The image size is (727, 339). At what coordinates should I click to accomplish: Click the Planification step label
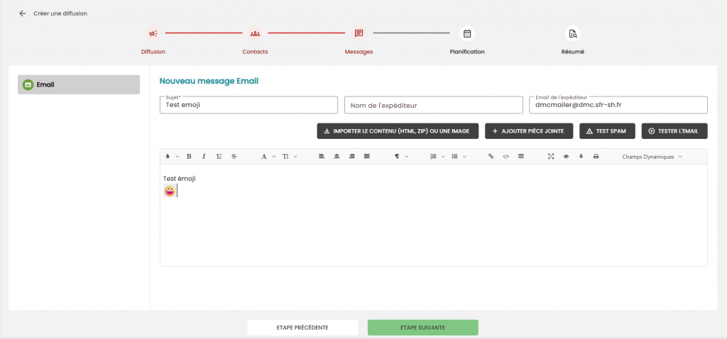467,52
